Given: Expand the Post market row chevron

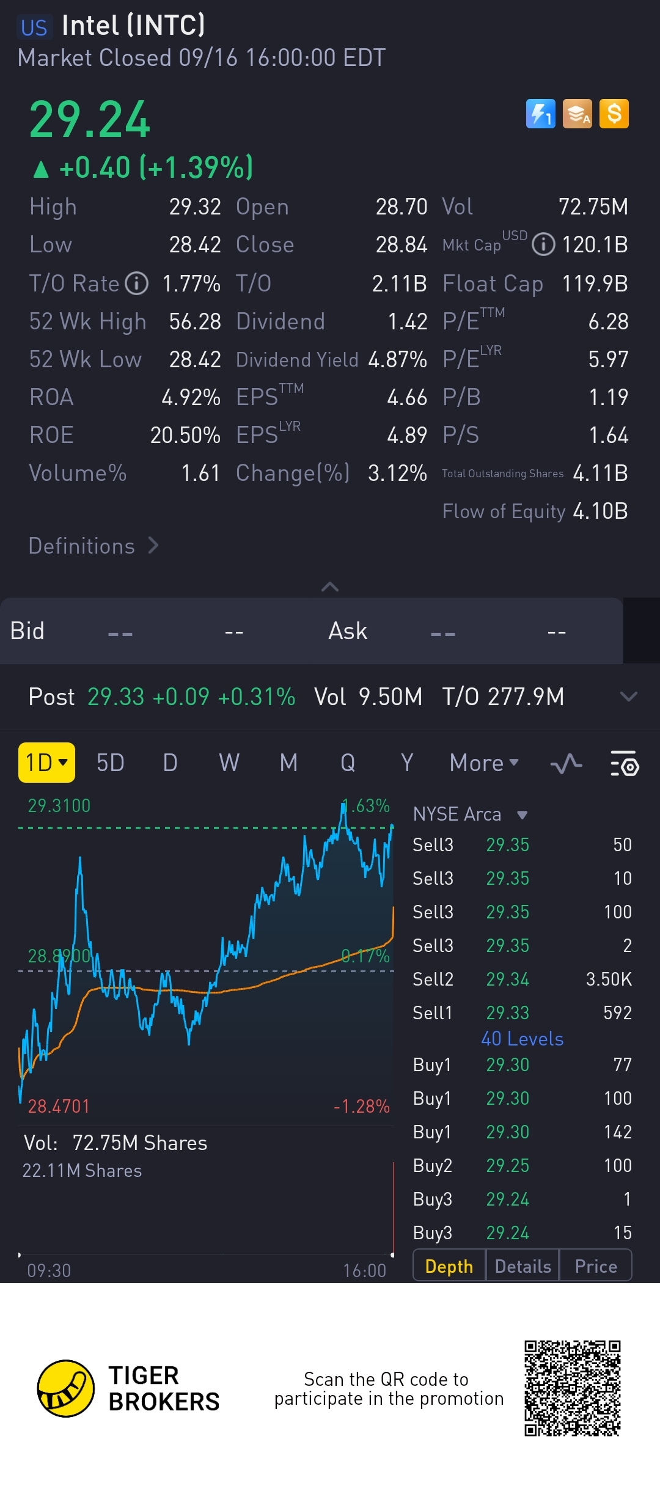Looking at the screenshot, I should (629, 697).
